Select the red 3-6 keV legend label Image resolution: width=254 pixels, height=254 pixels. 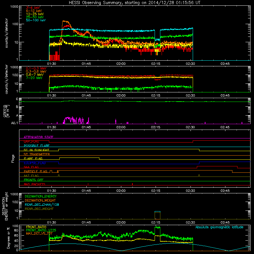coord(33,8)
